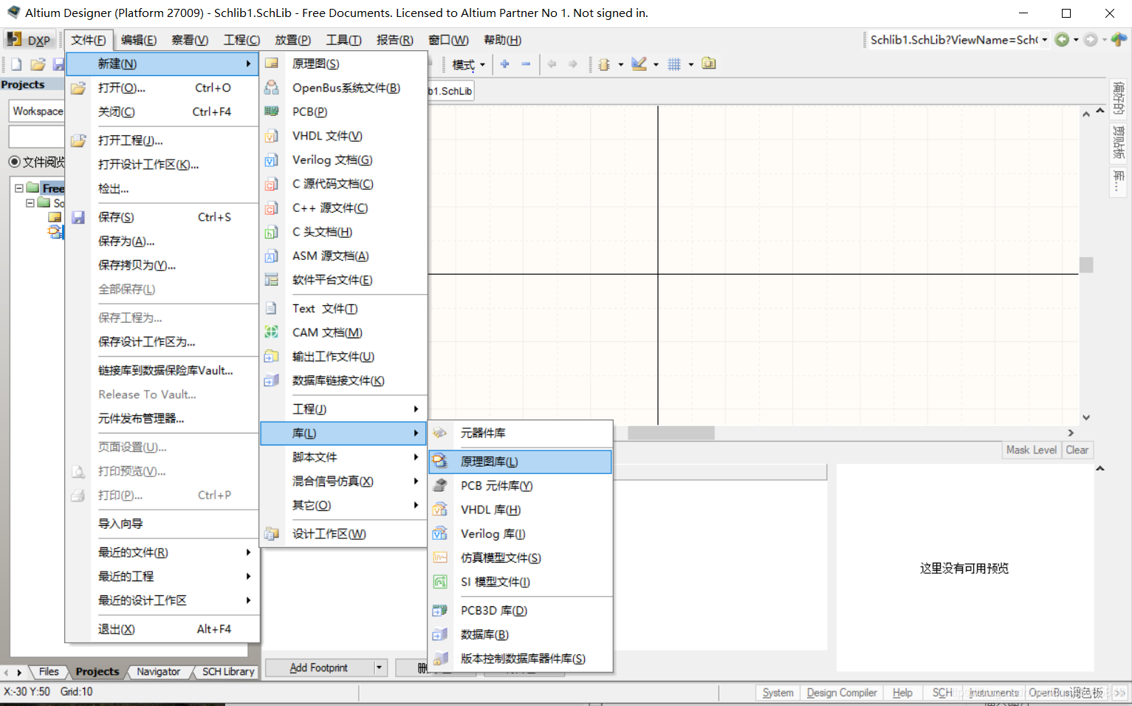Click the open folder toolbar icon
The width and height of the screenshot is (1132, 706).
click(x=38, y=64)
